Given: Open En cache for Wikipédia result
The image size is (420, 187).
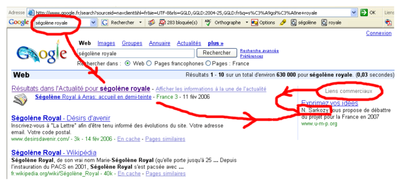Looking at the screenshot, I should pos(129,174).
